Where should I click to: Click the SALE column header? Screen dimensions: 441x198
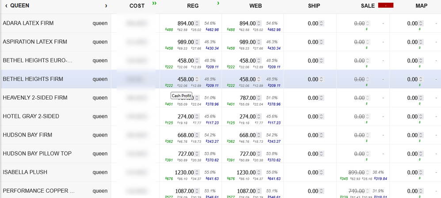click(x=368, y=6)
